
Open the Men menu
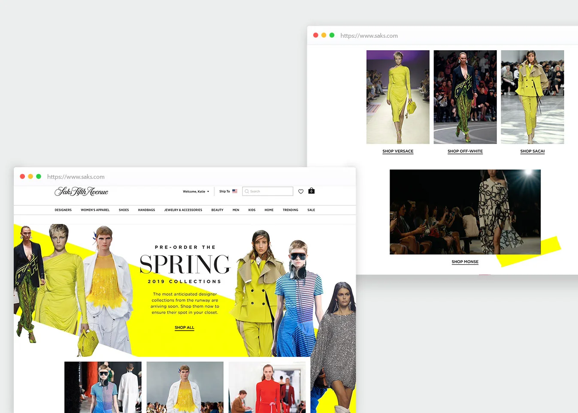coord(236,210)
